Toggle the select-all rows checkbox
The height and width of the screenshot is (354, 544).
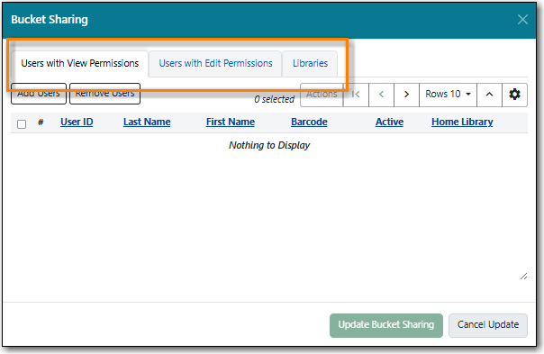(x=22, y=124)
